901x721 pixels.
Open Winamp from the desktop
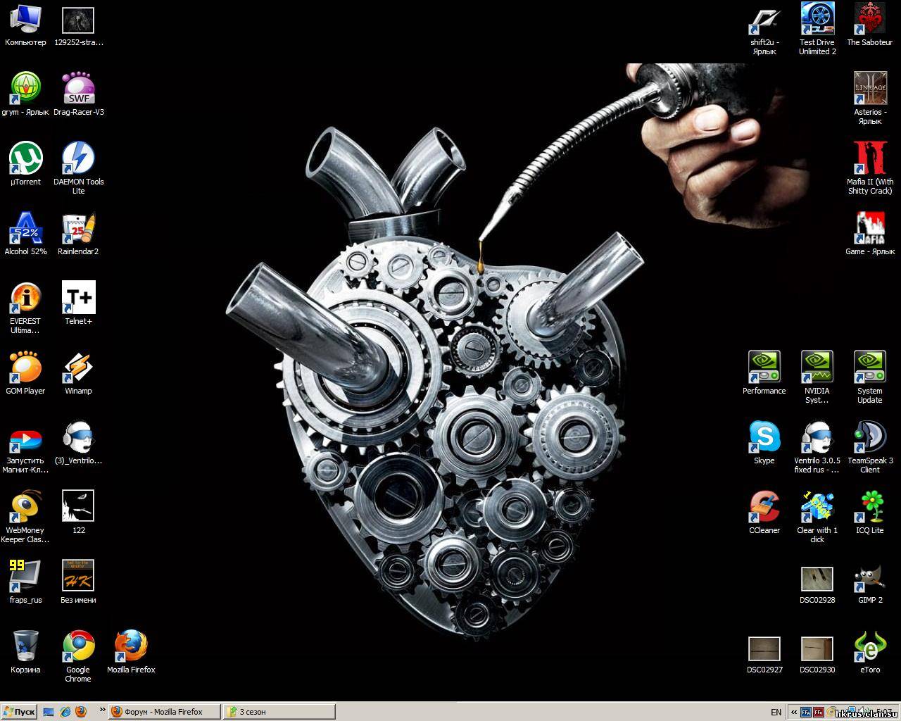tap(78, 368)
